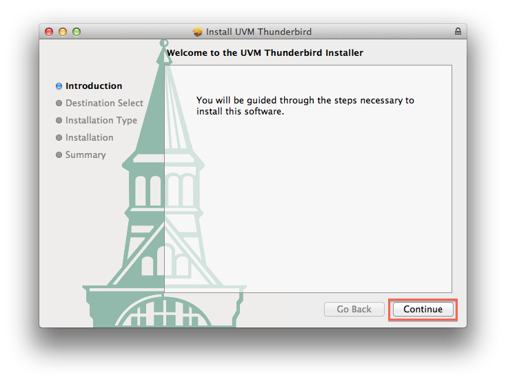Click the gray bullet next to Destination Select
This screenshot has width=506, height=382.
59,103
